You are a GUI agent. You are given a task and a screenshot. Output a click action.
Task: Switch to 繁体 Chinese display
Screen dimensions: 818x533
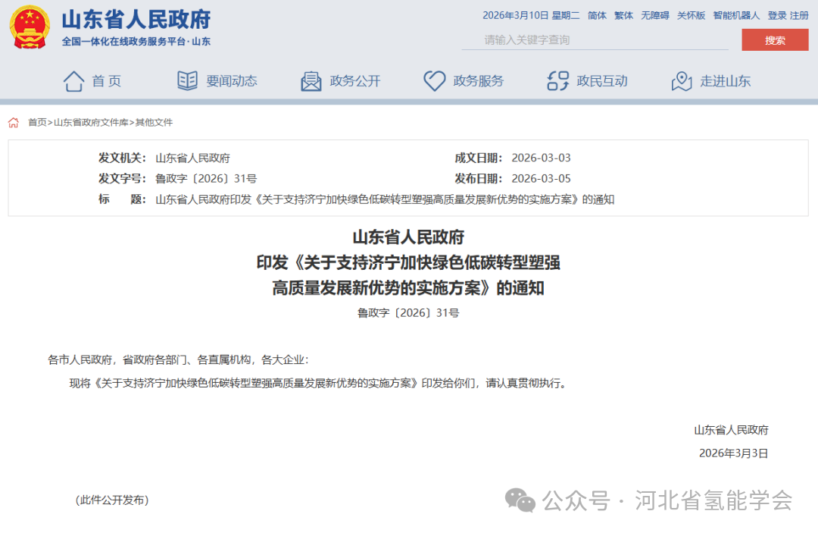point(623,15)
